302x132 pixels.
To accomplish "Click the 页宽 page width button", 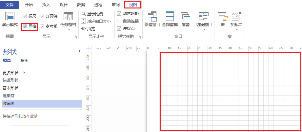I will click(x=88, y=29).
